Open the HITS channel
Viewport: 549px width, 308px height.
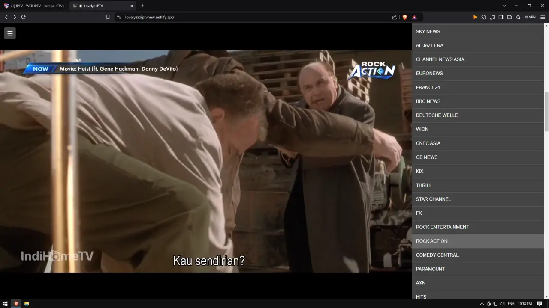coord(478,295)
